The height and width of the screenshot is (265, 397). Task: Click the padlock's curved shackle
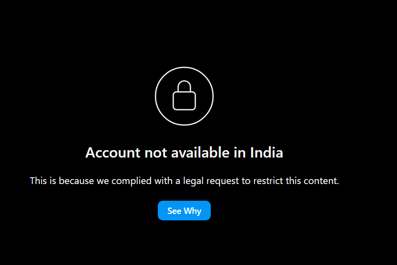click(x=184, y=86)
